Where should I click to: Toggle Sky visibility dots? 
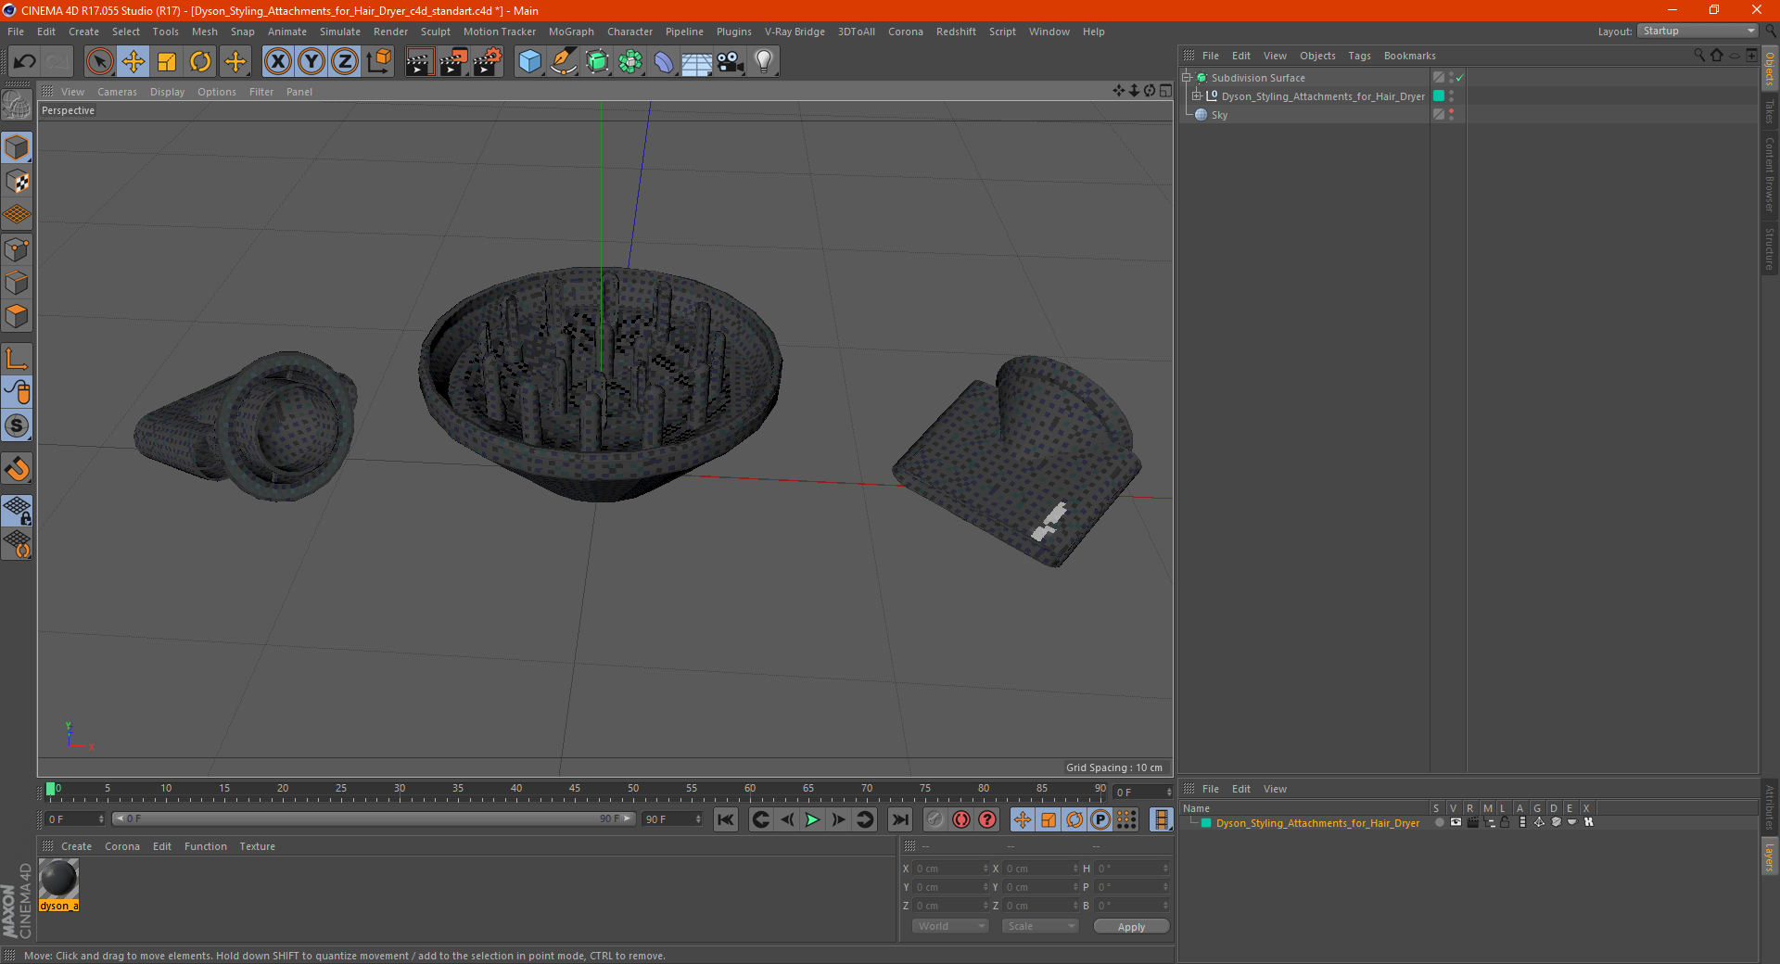tap(1451, 114)
